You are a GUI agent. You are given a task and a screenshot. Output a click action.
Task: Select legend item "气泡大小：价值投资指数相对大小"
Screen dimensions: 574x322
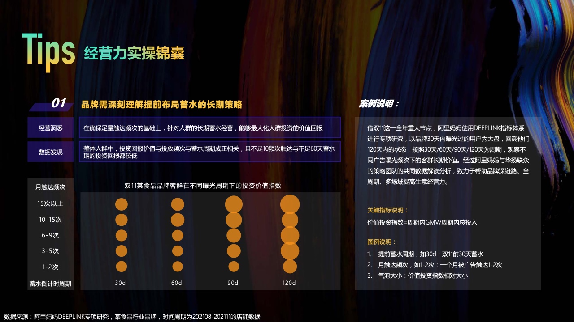pos(417,275)
